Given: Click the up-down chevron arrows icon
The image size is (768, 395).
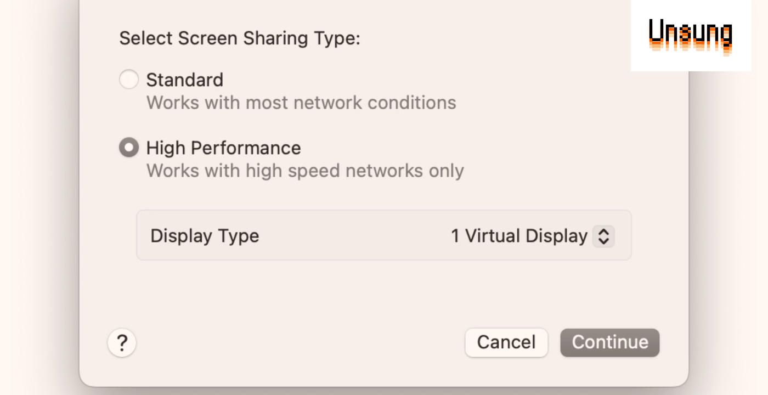Looking at the screenshot, I should click(x=603, y=236).
